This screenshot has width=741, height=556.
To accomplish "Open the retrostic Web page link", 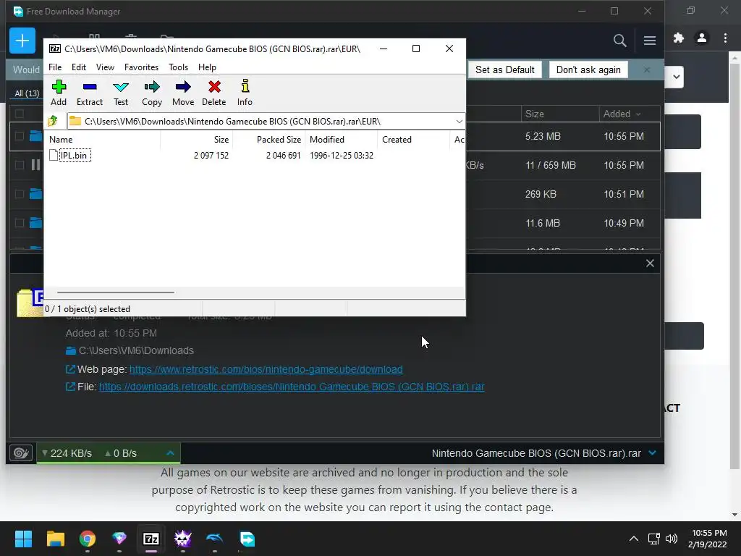I will pos(266,369).
